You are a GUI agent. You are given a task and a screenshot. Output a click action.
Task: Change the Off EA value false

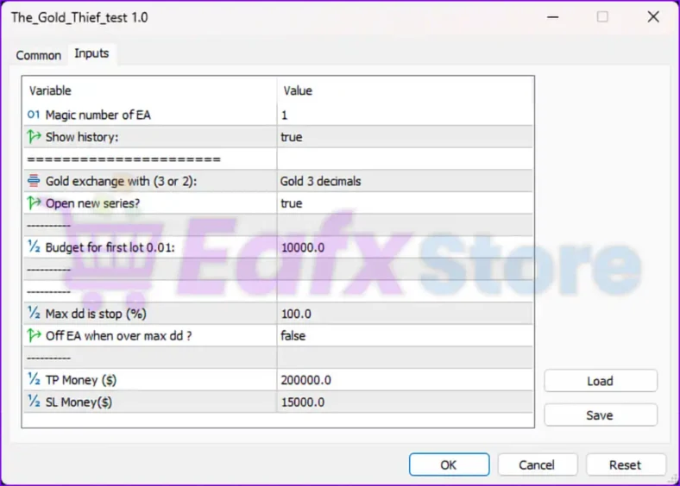click(x=405, y=336)
